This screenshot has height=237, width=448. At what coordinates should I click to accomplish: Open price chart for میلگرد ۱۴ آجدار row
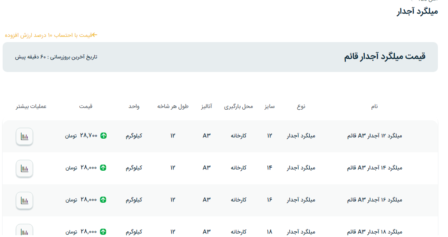pyautogui.click(x=24, y=168)
